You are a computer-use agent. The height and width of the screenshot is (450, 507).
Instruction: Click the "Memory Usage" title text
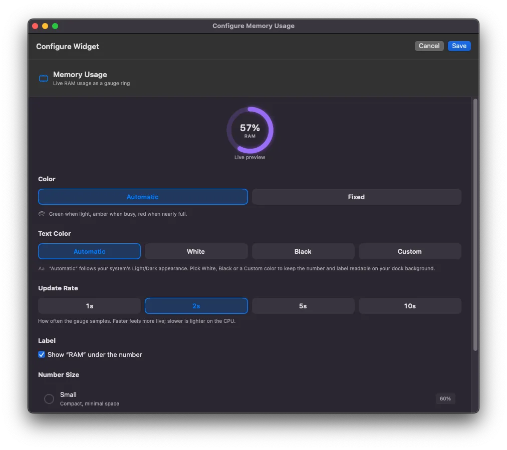(80, 74)
